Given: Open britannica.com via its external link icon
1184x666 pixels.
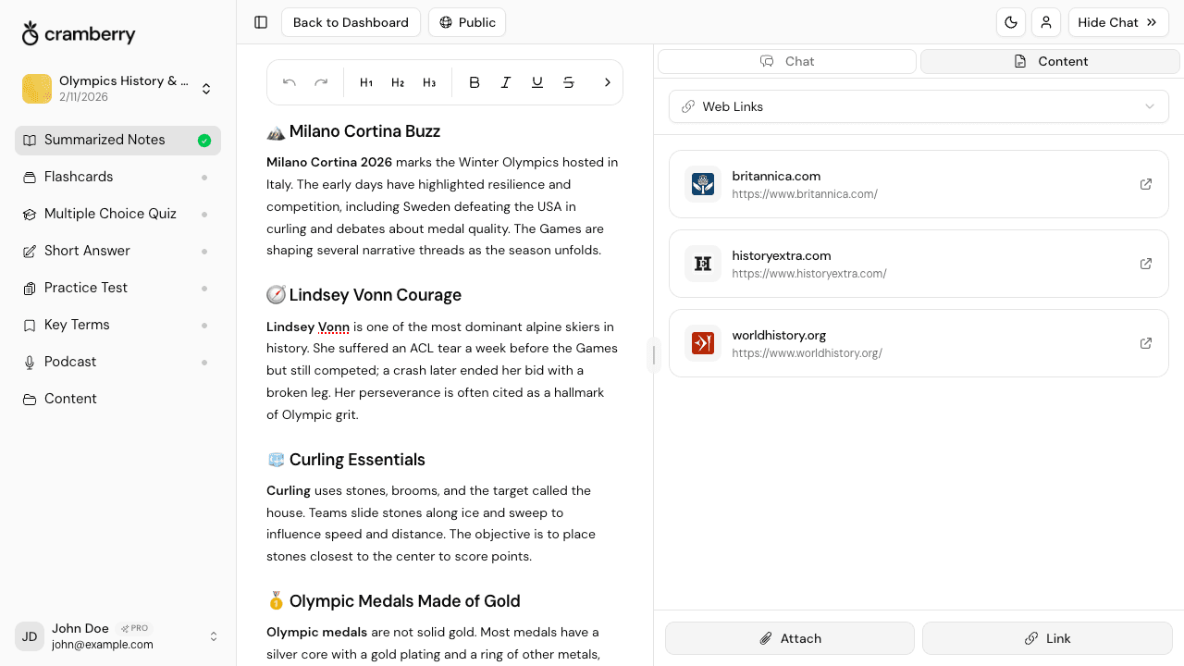Looking at the screenshot, I should pyautogui.click(x=1145, y=184).
